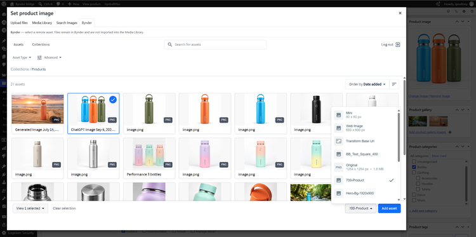Move Product gallery panel up arrow
476x237 pixels.
point(457,110)
